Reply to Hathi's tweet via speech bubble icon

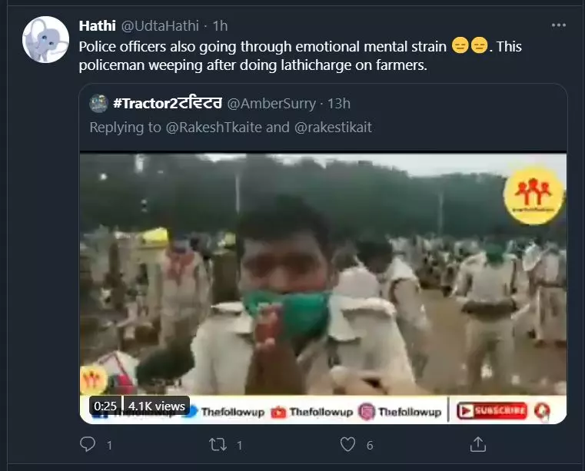click(x=88, y=444)
